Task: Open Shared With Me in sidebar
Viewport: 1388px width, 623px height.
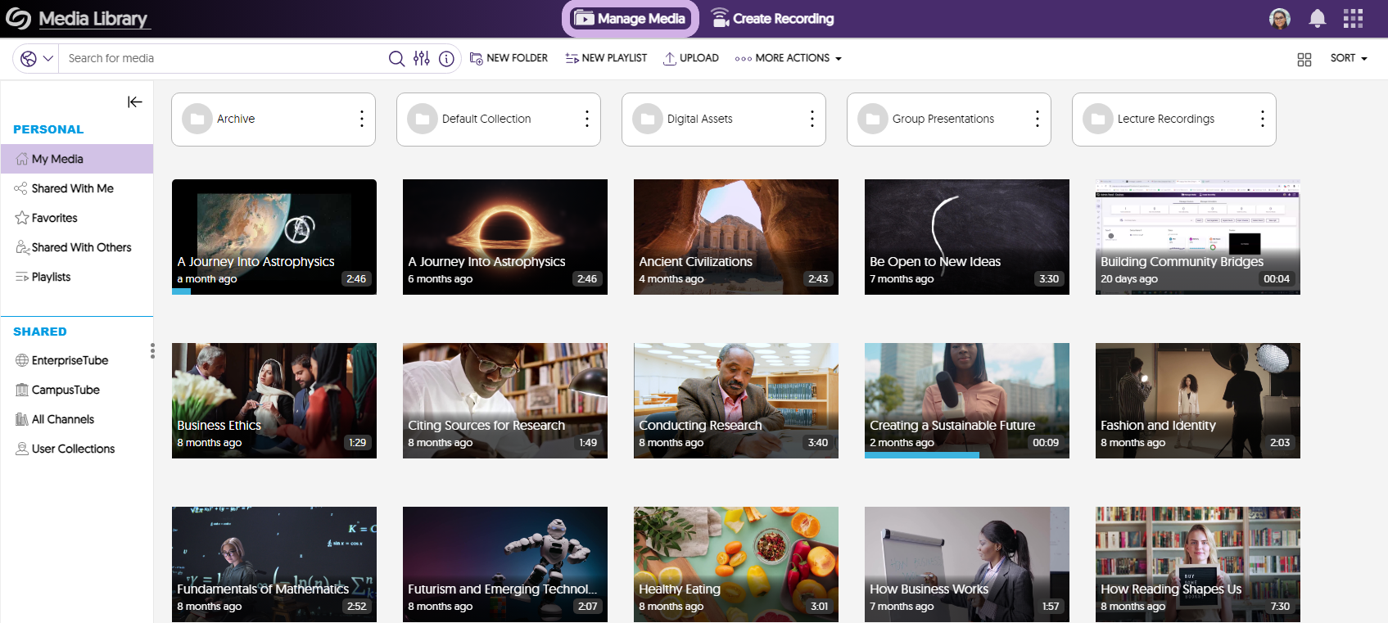Action: (72, 188)
